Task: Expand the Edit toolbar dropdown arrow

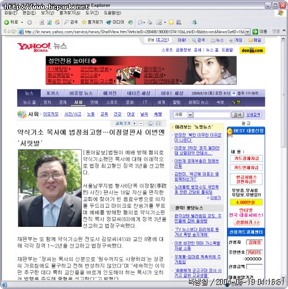Action: 165,22
